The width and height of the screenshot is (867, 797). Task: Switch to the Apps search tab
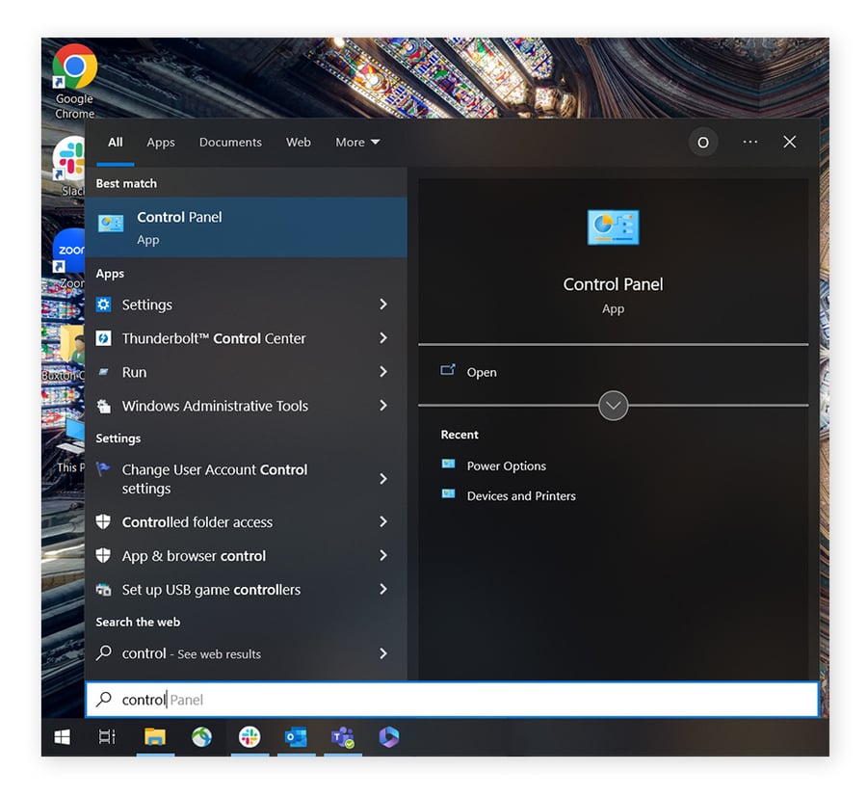pyautogui.click(x=161, y=142)
